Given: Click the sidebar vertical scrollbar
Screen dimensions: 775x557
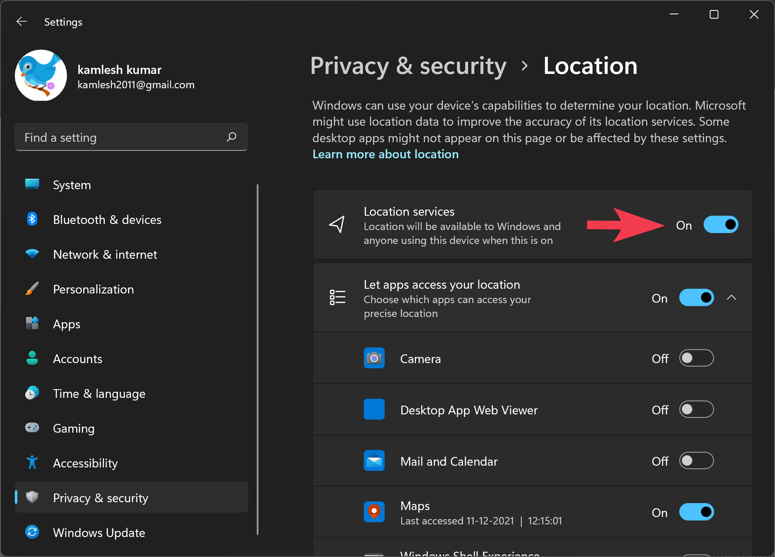Looking at the screenshot, I should [x=258, y=359].
